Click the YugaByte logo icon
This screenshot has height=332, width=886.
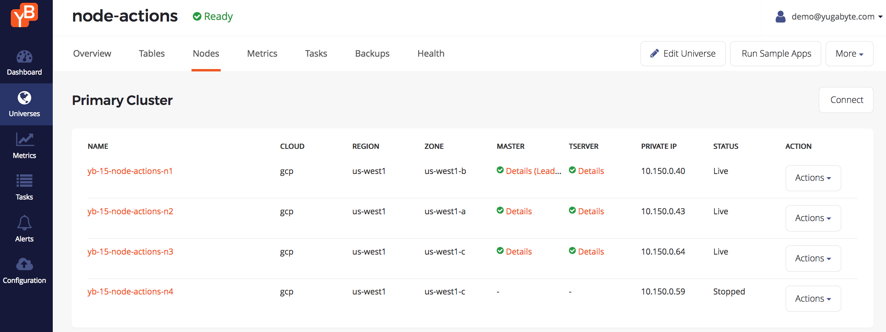24,15
